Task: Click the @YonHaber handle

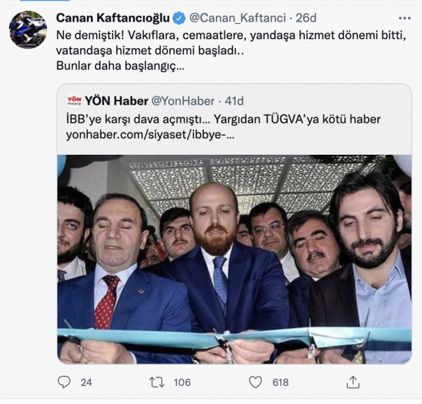Action: pyautogui.click(x=180, y=101)
